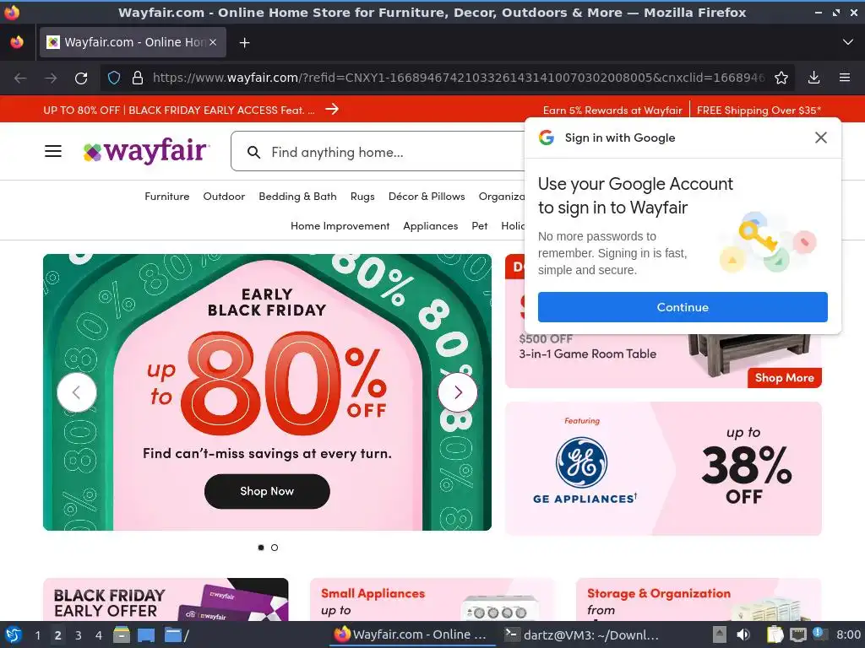Switch to the dartz@VM3 terminal window
The image size is (865, 648).
click(583, 634)
